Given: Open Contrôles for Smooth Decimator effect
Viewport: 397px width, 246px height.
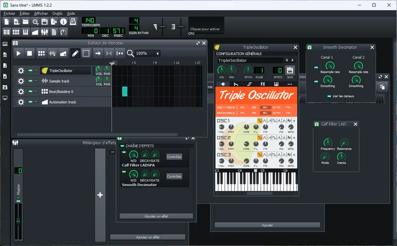Looking at the screenshot, I should [174, 177].
